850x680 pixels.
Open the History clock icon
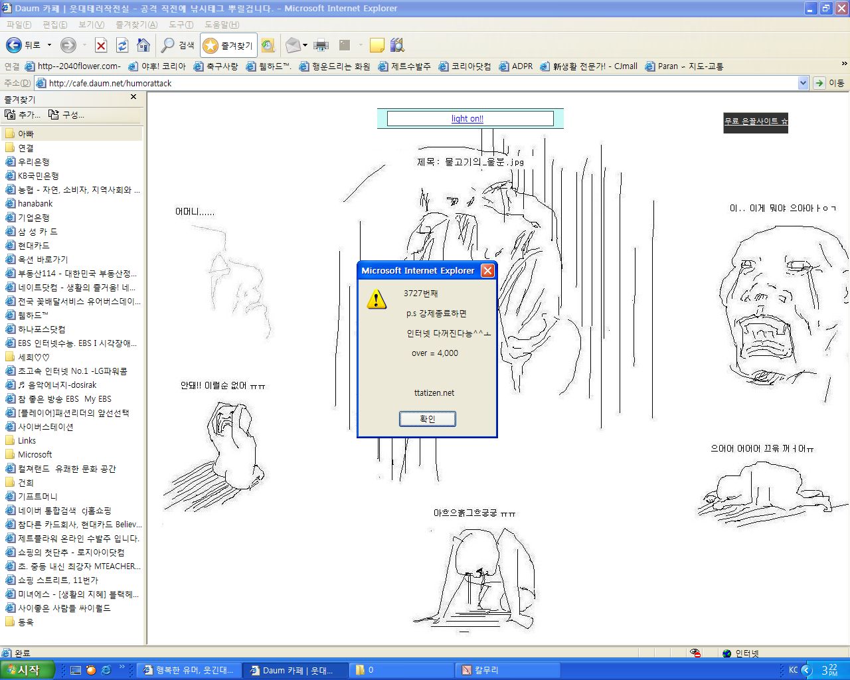268,45
